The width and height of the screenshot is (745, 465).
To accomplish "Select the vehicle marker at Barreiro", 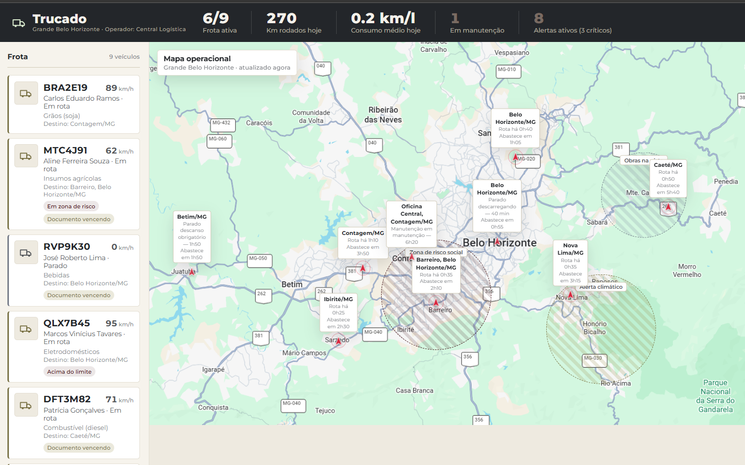I will click(x=436, y=302).
